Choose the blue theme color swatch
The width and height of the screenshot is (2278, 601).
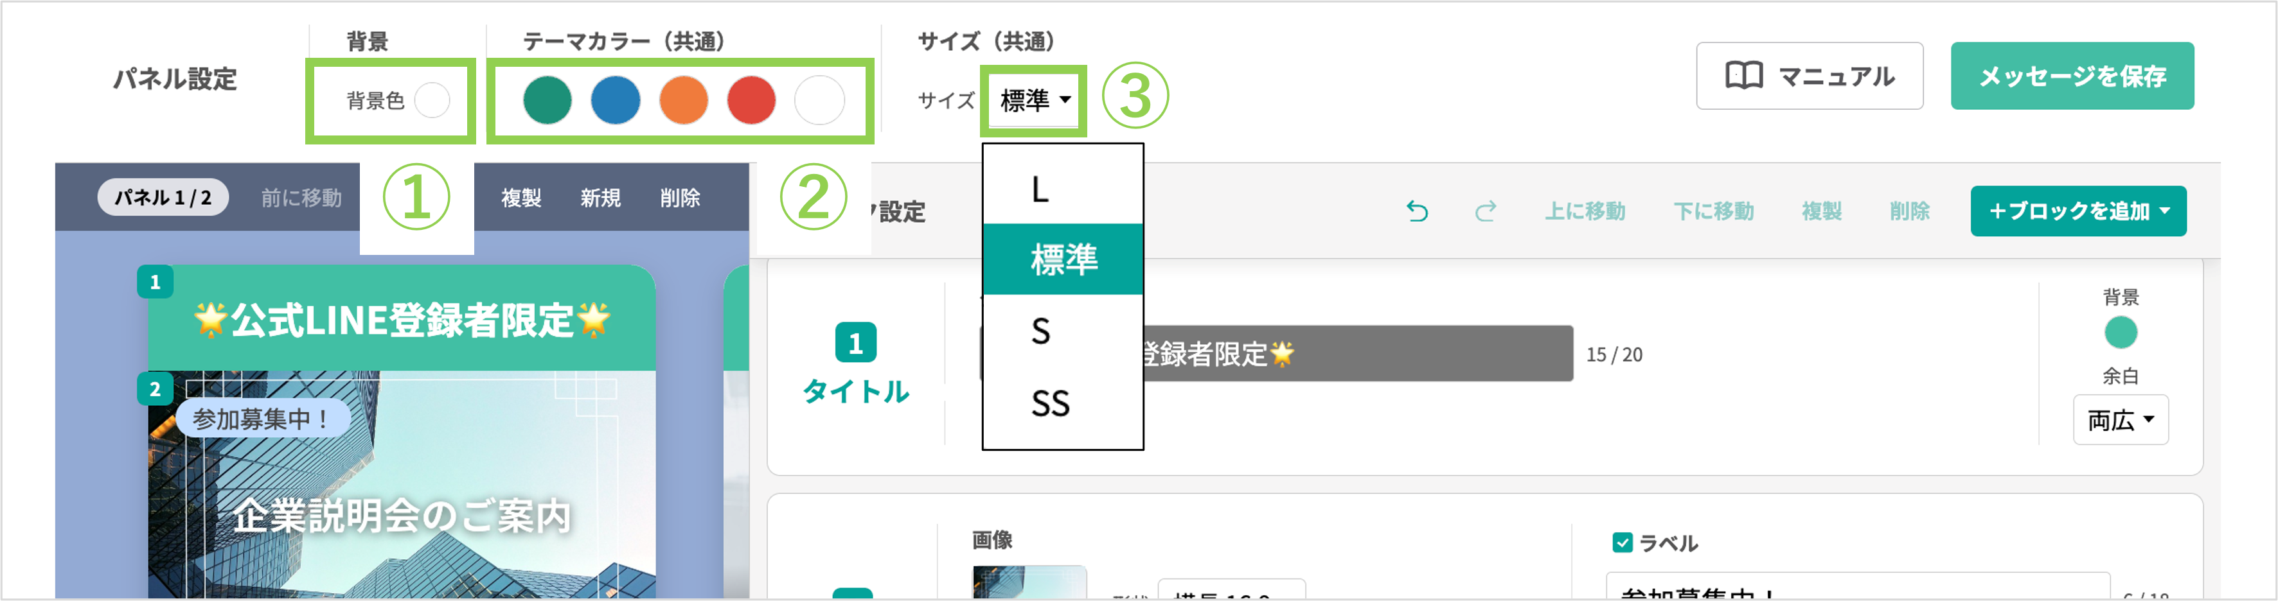[x=616, y=101]
